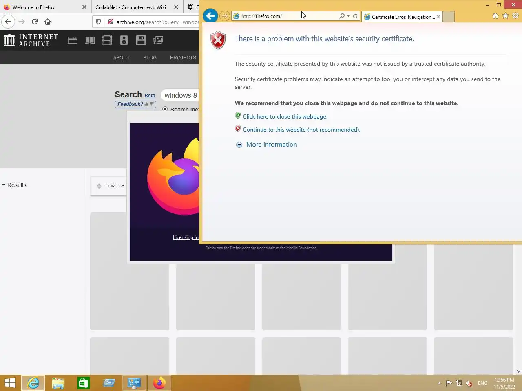Open the Internet Archive Software floppy icon
The width and height of the screenshot is (522, 391).
click(x=141, y=40)
